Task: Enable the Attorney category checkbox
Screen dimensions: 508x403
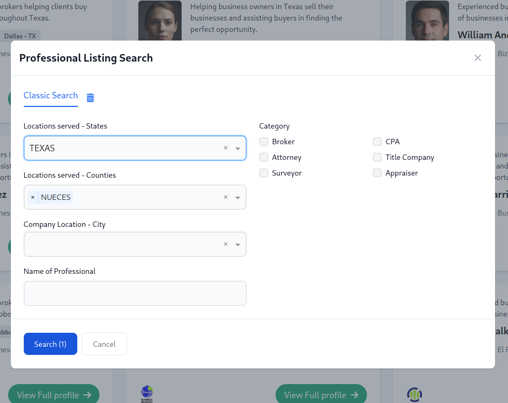Action: [264, 157]
